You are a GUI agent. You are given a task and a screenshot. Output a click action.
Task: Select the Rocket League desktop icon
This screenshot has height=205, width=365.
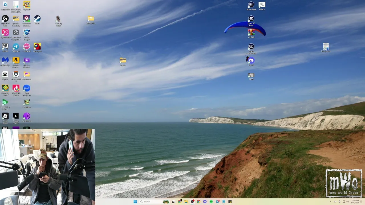[x=27, y=34]
